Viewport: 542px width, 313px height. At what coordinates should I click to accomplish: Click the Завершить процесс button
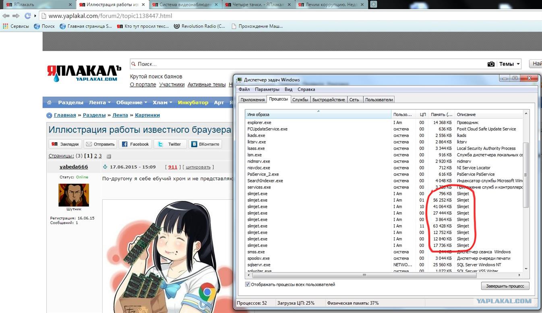click(505, 286)
